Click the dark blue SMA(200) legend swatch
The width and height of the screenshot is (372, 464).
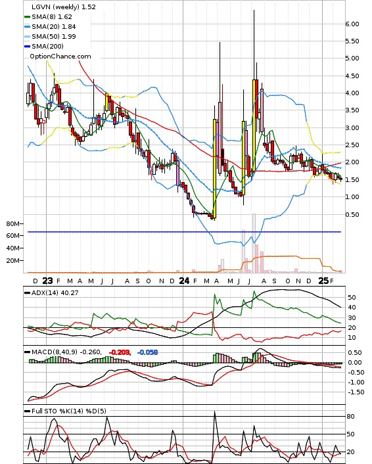click(x=27, y=46)
